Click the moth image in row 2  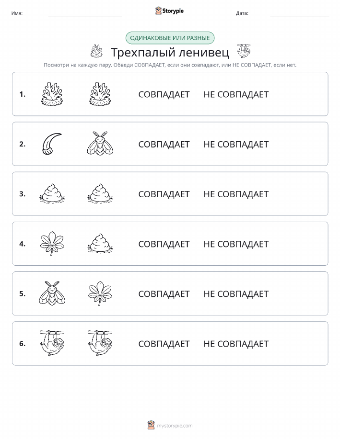(x=100, y=144)
